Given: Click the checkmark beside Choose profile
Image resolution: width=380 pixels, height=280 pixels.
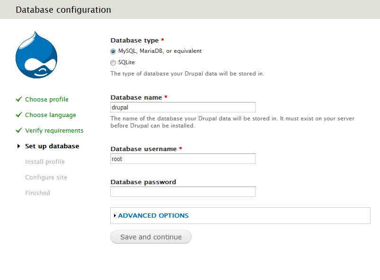Looking at the screenshot, I should [x=19, y=99].
